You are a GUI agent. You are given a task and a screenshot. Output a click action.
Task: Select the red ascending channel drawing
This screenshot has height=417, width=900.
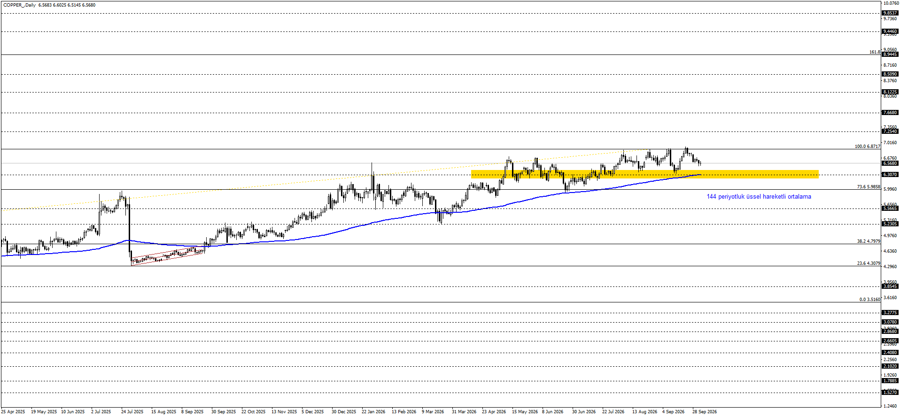(168, 256)
